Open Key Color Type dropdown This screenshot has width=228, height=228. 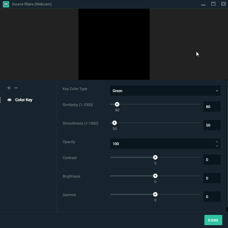coord(165,91)
